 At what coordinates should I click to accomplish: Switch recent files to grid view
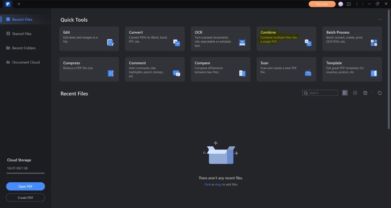(x=355, y=93)
